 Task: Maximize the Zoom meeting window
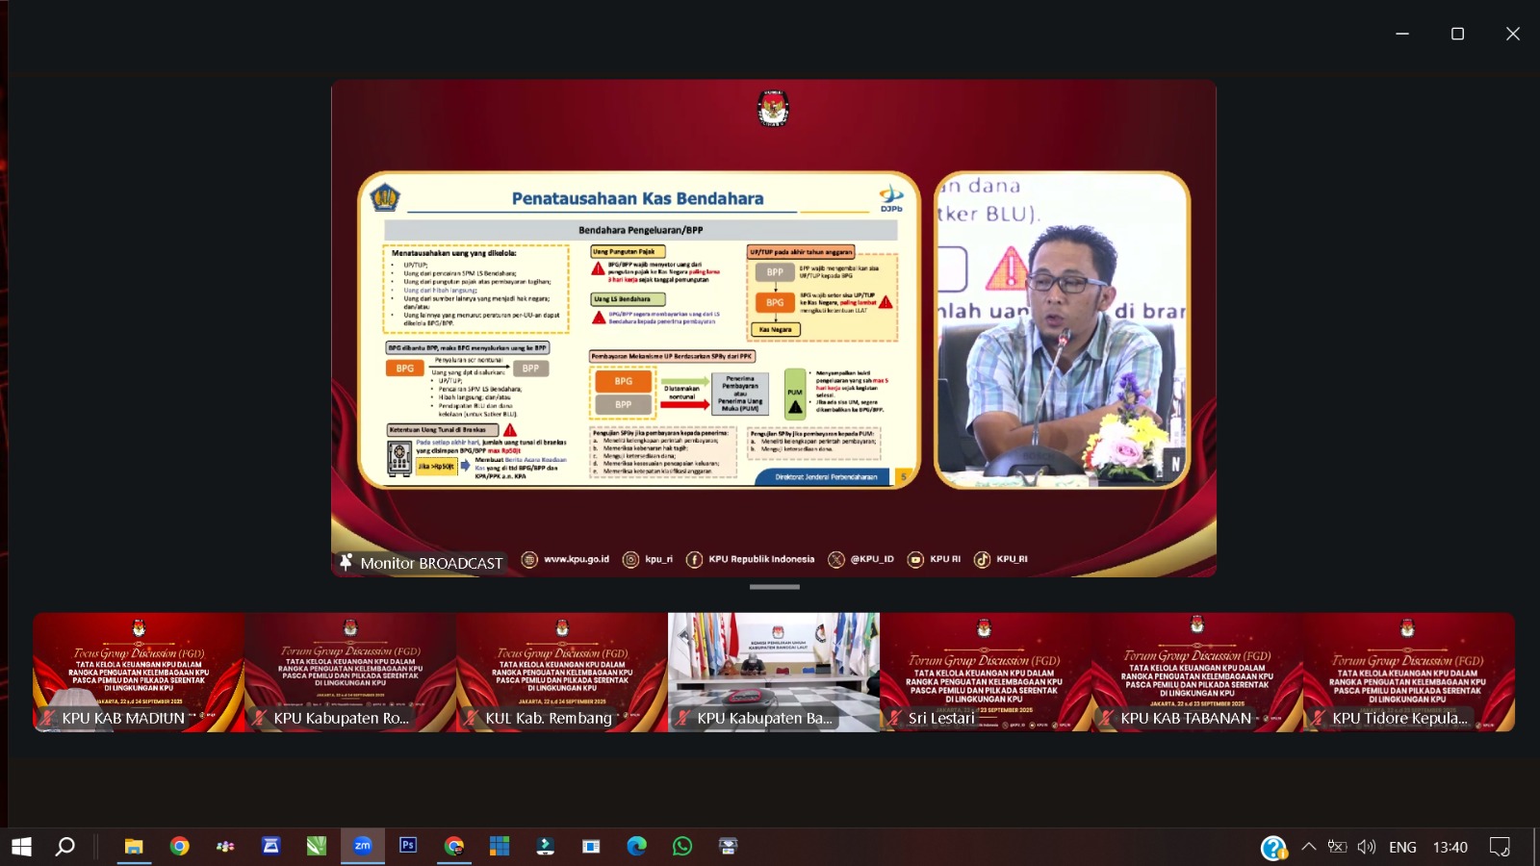[1457, 34]
